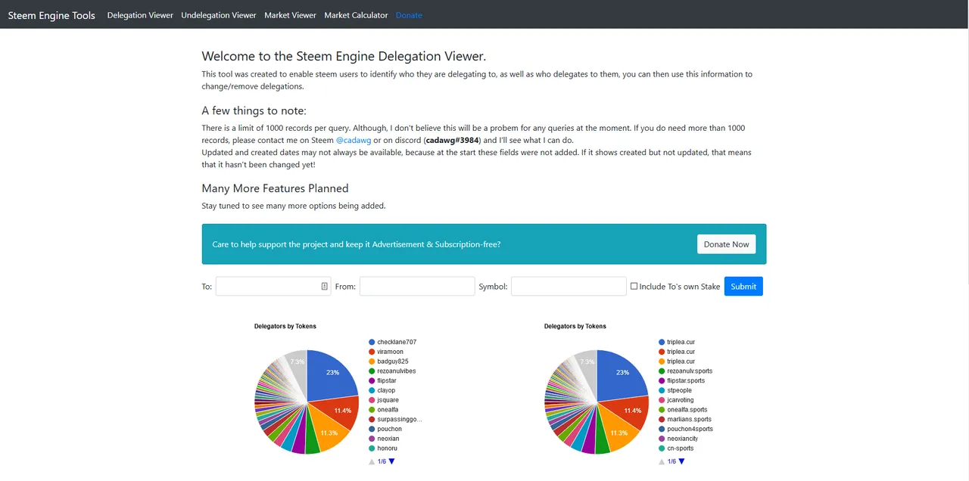Go to the Market Viewer page
This screenshot has width=969, height=481.
pos(290,15)
